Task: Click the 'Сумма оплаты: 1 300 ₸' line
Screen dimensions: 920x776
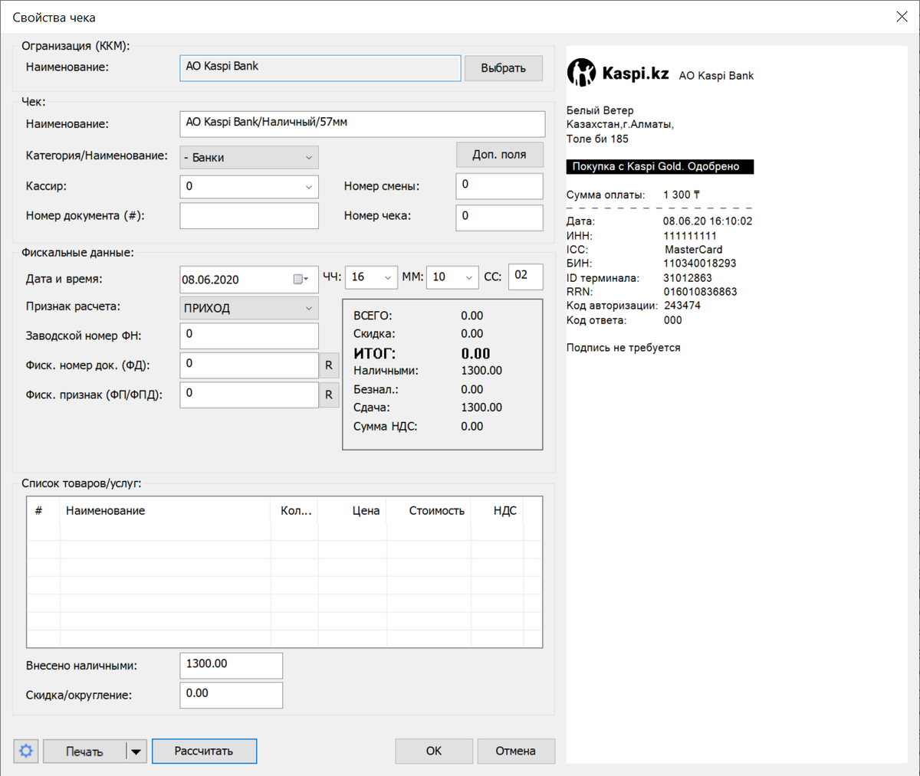Action: coord(633,195)
